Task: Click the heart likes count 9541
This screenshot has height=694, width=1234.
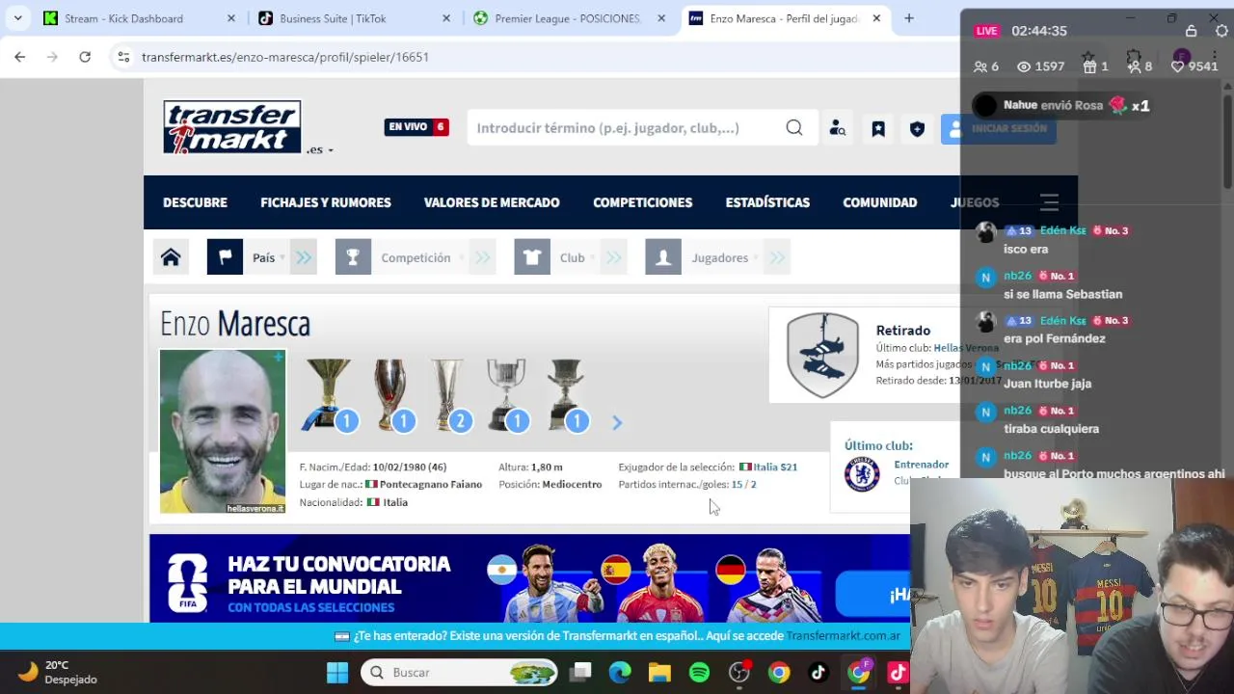Action: pos(1195,67)
